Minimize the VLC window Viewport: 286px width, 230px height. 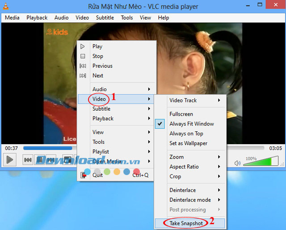point(248,5)
